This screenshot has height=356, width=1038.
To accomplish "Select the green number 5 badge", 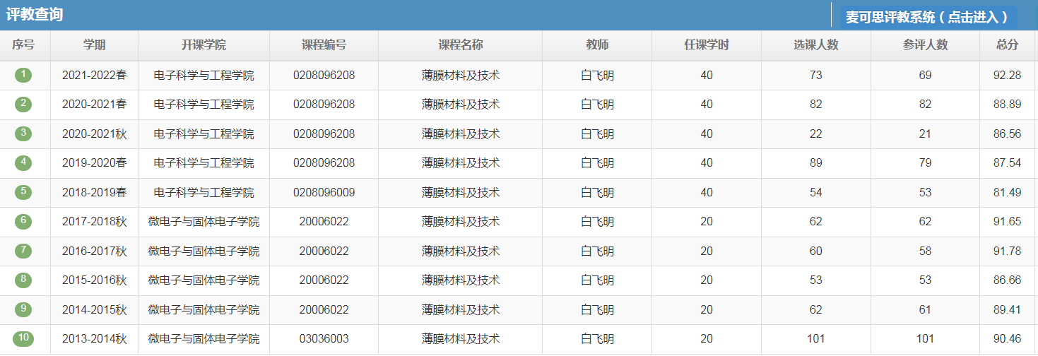I will [x=23, y=191].
